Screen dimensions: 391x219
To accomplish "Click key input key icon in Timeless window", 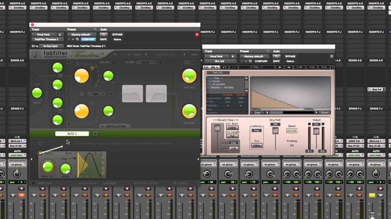I will pyautogui.click(x=35, y=46).
